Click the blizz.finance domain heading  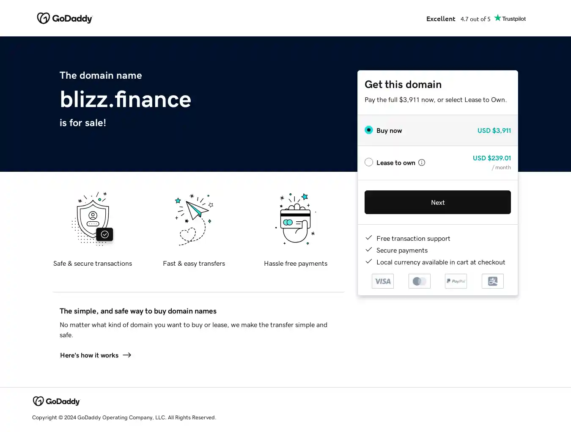coord(126,99)
